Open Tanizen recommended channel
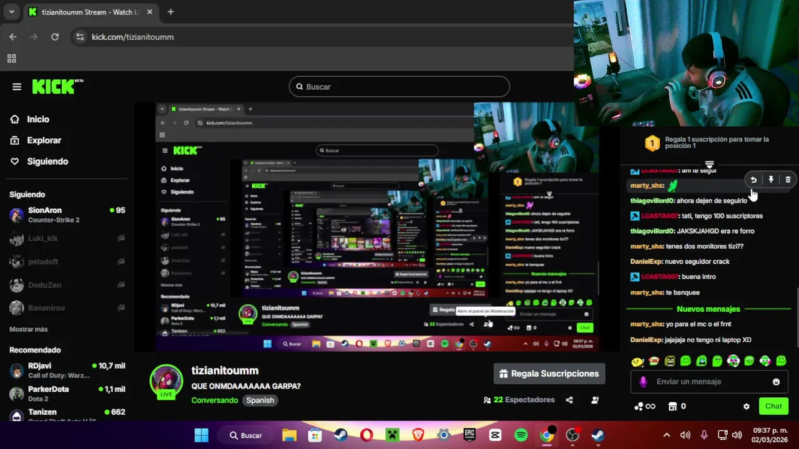This screenshot has width=799, height=449. [67, 415]
